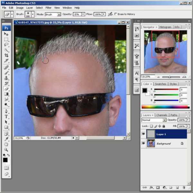Hide the Background layer eye icon
This screenshot has height=193, width=193.
pyautogui.click(x=143, y=143)
